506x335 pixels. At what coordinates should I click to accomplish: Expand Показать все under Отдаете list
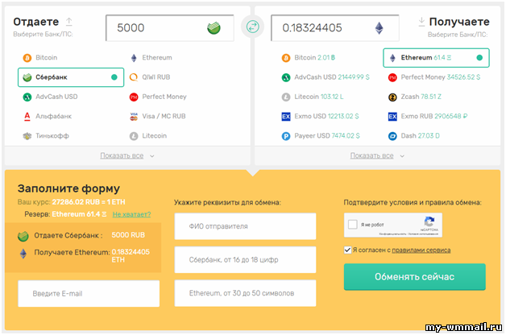coord(122,155)
